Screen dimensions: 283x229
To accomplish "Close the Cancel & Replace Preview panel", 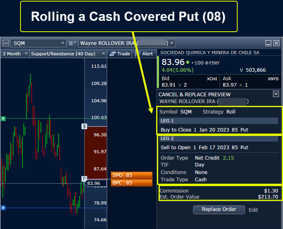I will coord(276,94).
